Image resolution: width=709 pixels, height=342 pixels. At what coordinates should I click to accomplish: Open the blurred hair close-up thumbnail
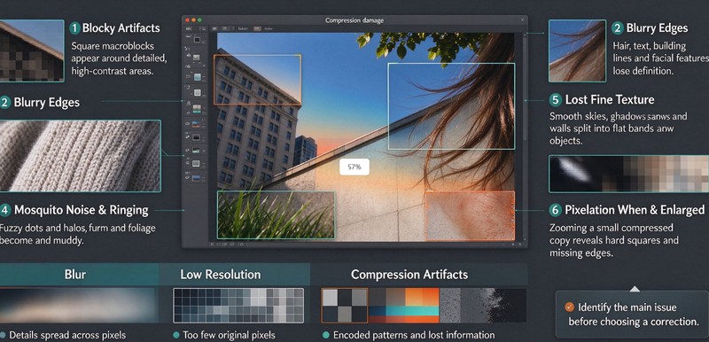click(x=578, y=51)
